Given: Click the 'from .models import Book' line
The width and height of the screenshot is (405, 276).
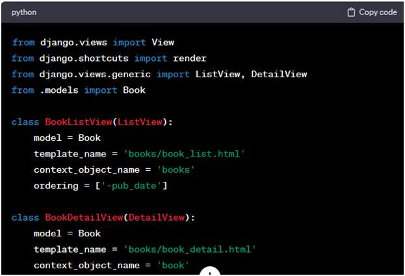Looking at the screenshot, I should 79,90.
